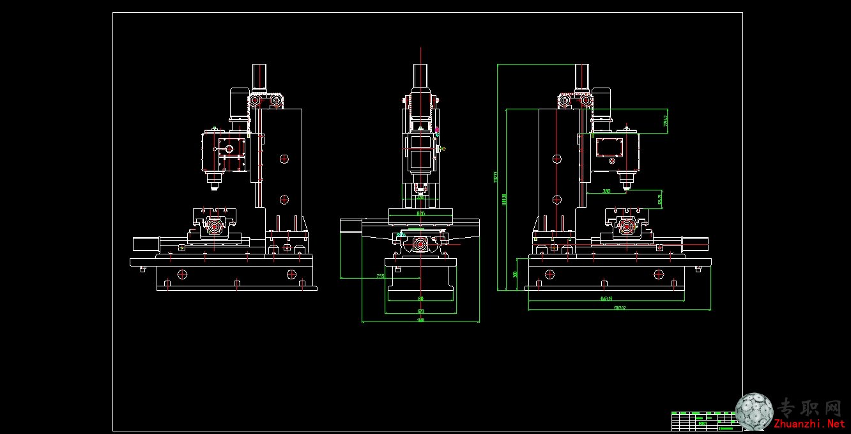The width and height of the screenshot is (851, 434).
Task: Click the title block table at drawing corner
Action: pyautogui.click(x=707, y=421)
